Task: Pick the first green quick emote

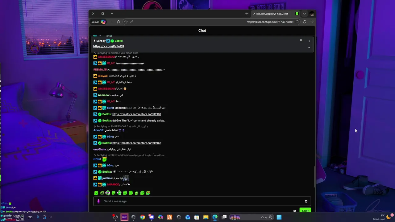Action: tap(96, 193)
